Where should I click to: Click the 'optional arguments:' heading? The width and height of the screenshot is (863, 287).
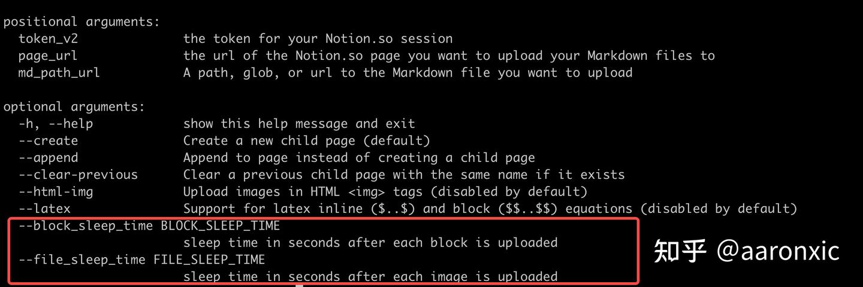74,108
